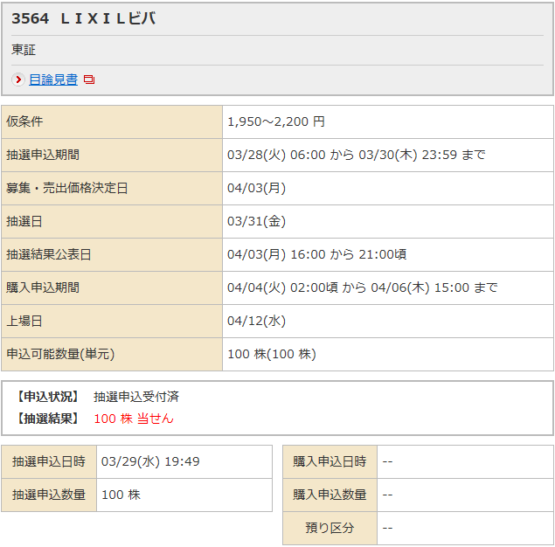
Task: Select the 申込可能数量(単元) label
Action: point(60,354)
